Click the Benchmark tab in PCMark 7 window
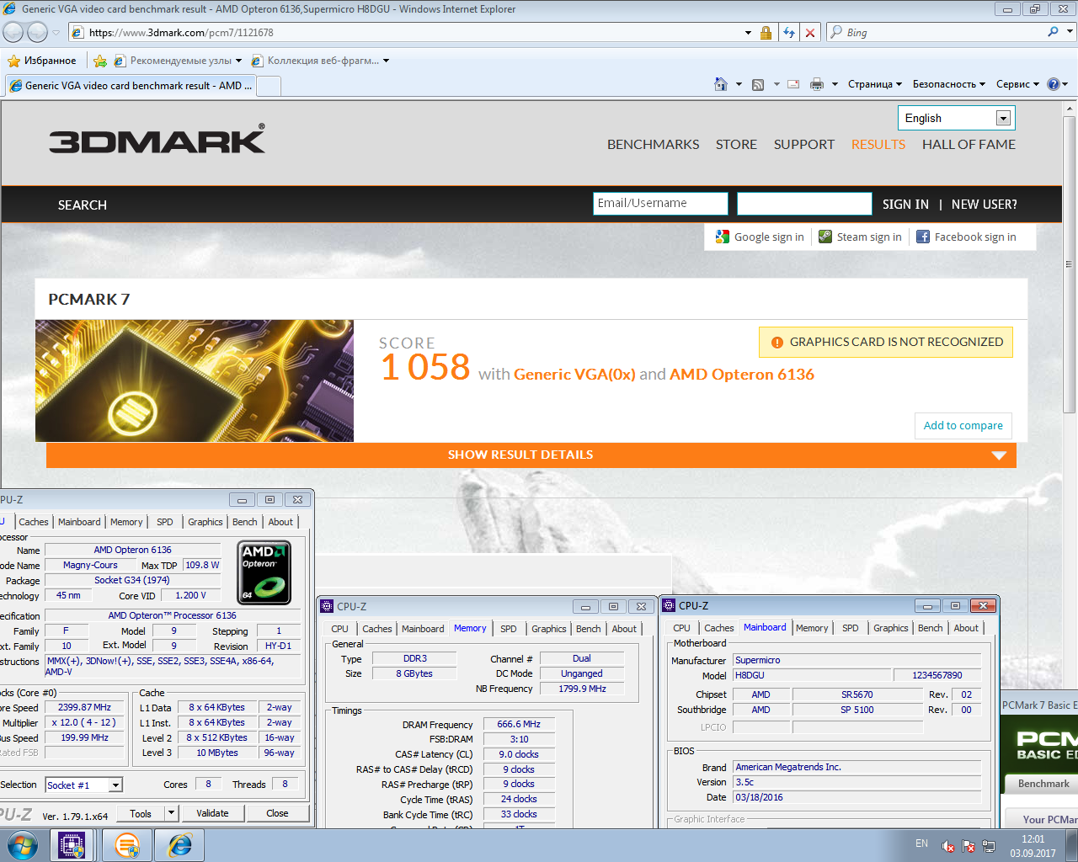The height and width of the screenshot is (862, 1078). pyautogui.click(x=1043, y=784)
